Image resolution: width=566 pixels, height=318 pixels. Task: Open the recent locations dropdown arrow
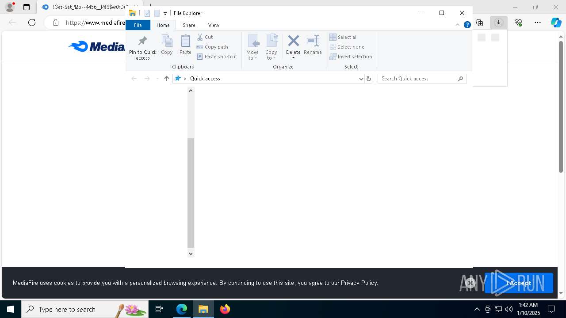point(157,79)
